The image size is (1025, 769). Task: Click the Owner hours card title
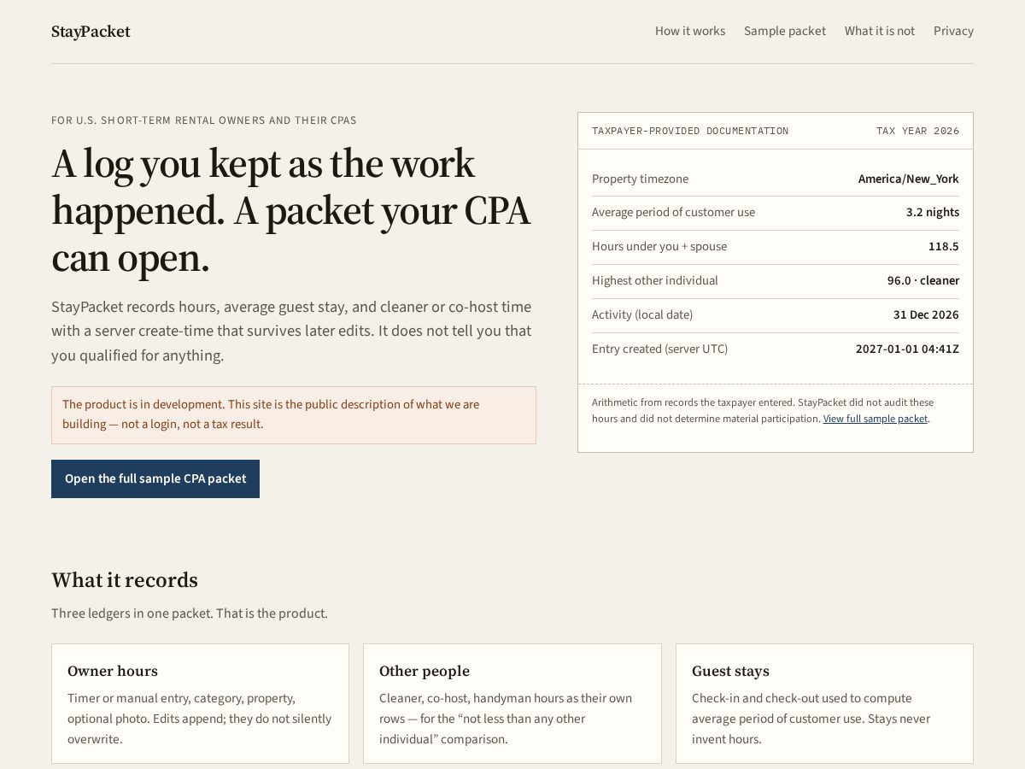click(113, 671)
